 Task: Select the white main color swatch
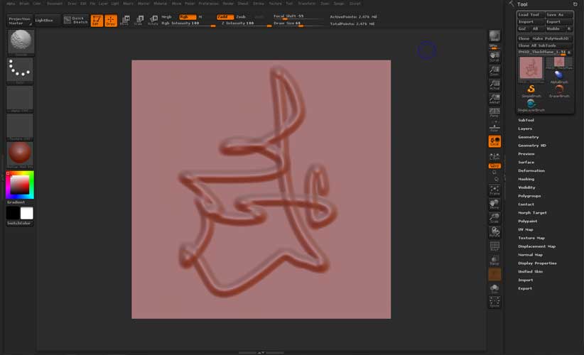pos(27,213)
